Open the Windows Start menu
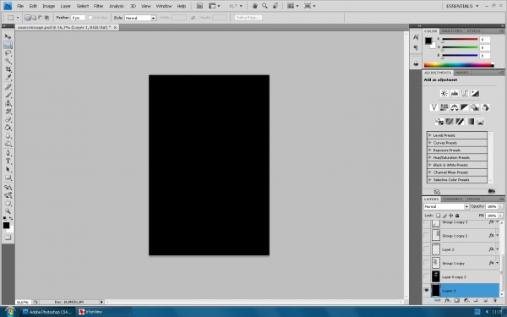The image size is (507, 317). [x=9, y=311]
